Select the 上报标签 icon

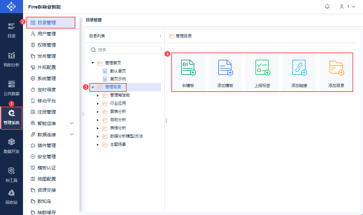point(262,68)
